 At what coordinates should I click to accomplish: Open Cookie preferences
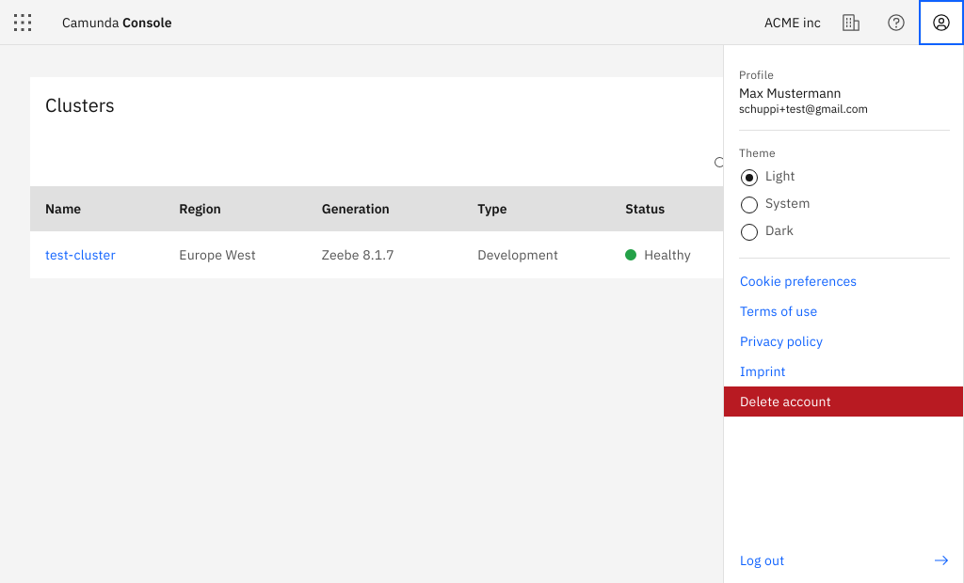(x=797, y=281)
